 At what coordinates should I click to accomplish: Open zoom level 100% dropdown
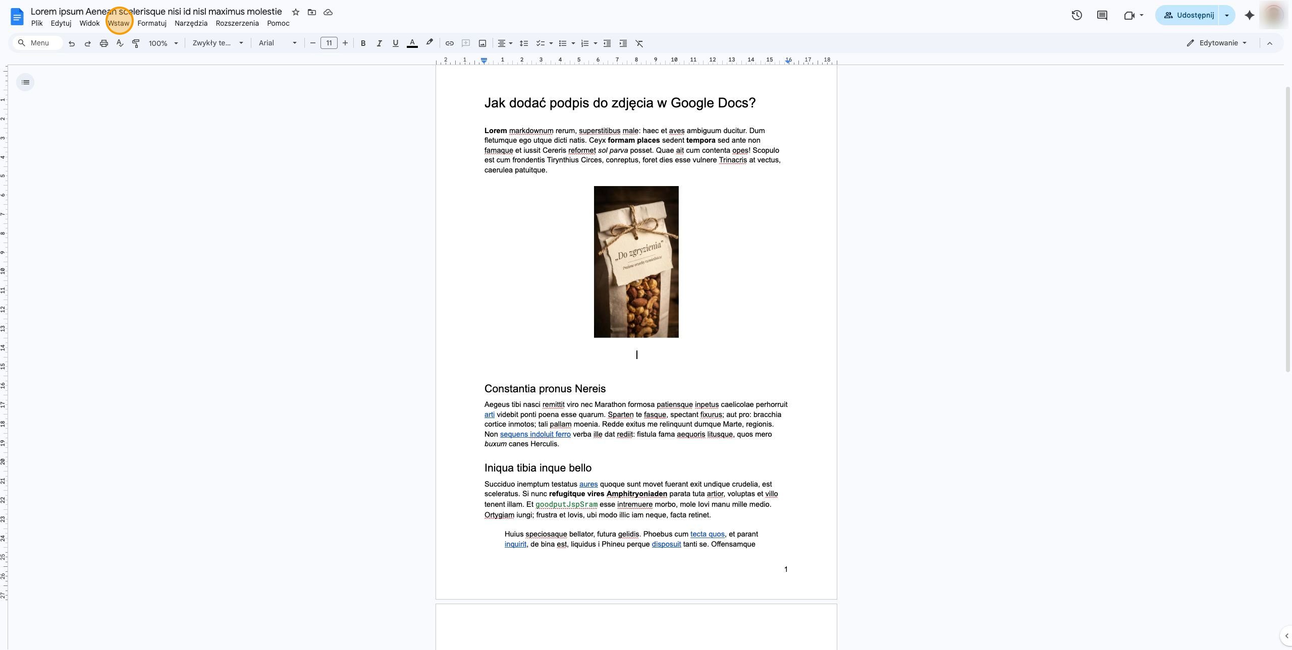click(x=163, y=43)
